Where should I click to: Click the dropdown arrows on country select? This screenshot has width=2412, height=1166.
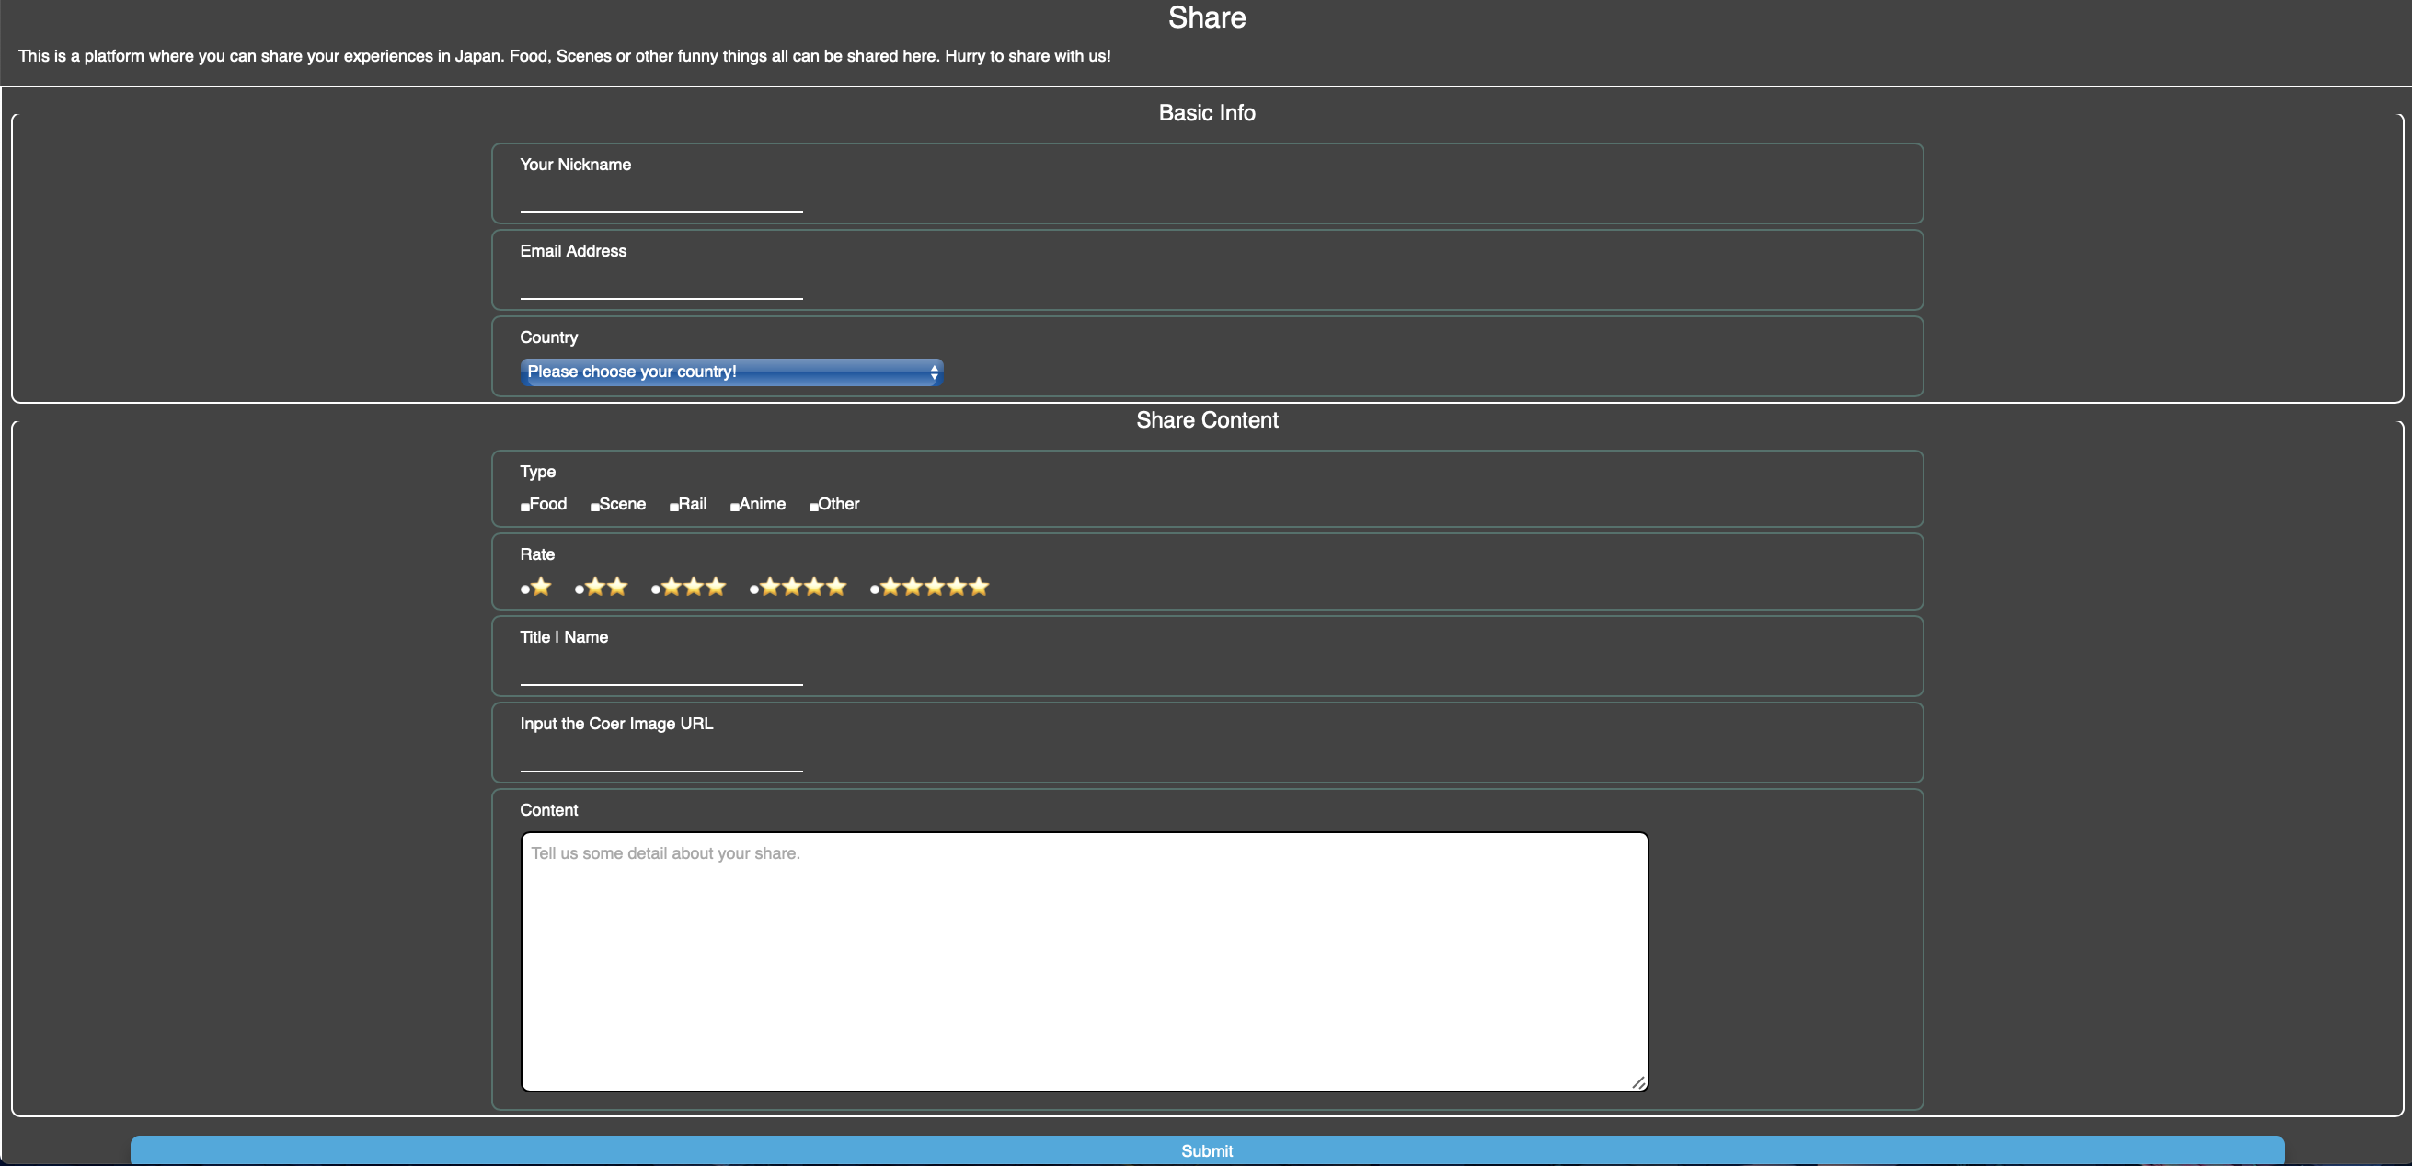(x=934, y=372)
